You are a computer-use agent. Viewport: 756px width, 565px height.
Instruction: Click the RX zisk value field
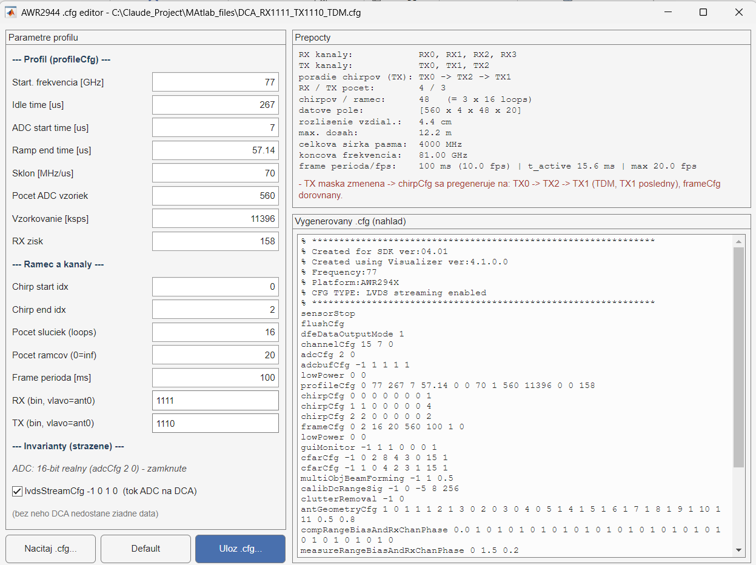click(215, 241)
